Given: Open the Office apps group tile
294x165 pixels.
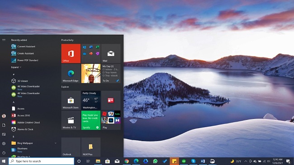Looking at the screenshot, I should click(x=91, y=54).
